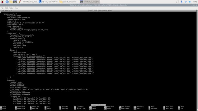Place cursor on the "clksrc": 0 line

[12, 21]
